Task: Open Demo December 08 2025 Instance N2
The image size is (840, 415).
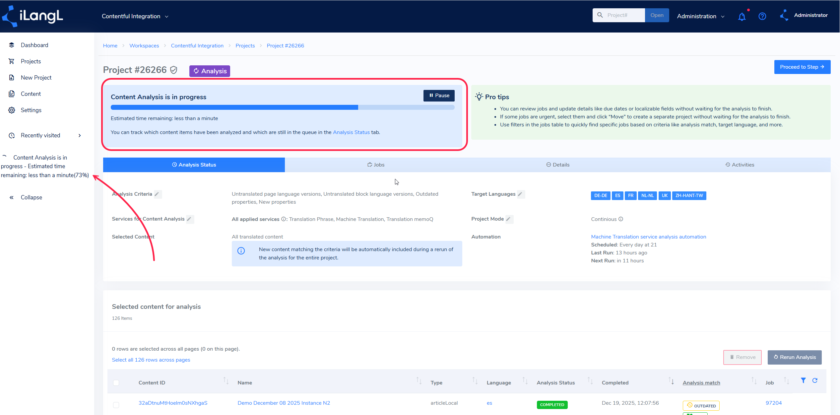Action: click(284, 403)
